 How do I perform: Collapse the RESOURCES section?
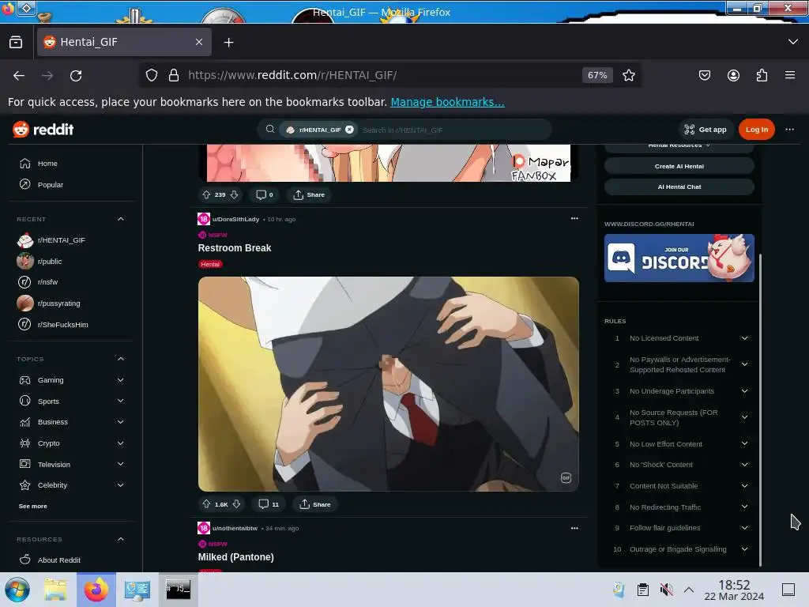(121, 539)
